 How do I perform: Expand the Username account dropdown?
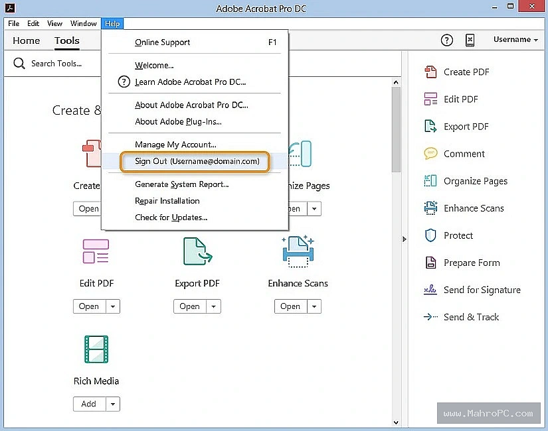pos(515,39)
